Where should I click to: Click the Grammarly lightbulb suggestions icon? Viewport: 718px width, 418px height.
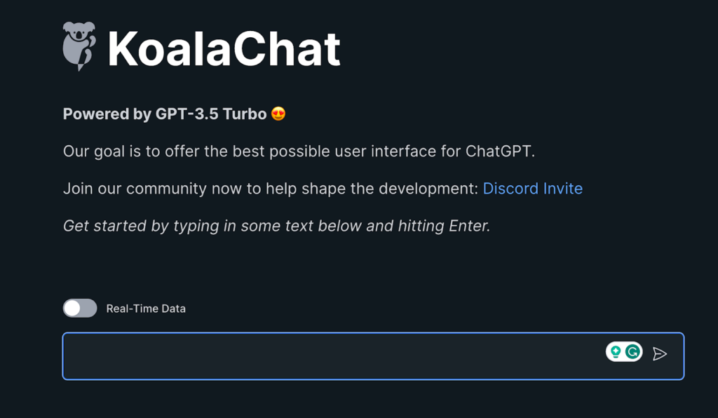click(616, 352)
